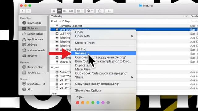The width and height of the screenshot is (198, 111).
Task: Click the Applications sidebar icon
Action: coord(24,39)
